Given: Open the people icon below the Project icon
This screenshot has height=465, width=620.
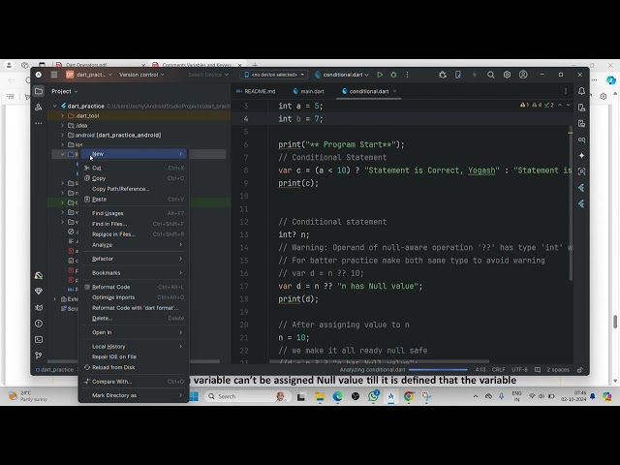Looking at the screenshot, I should point(39,108).
